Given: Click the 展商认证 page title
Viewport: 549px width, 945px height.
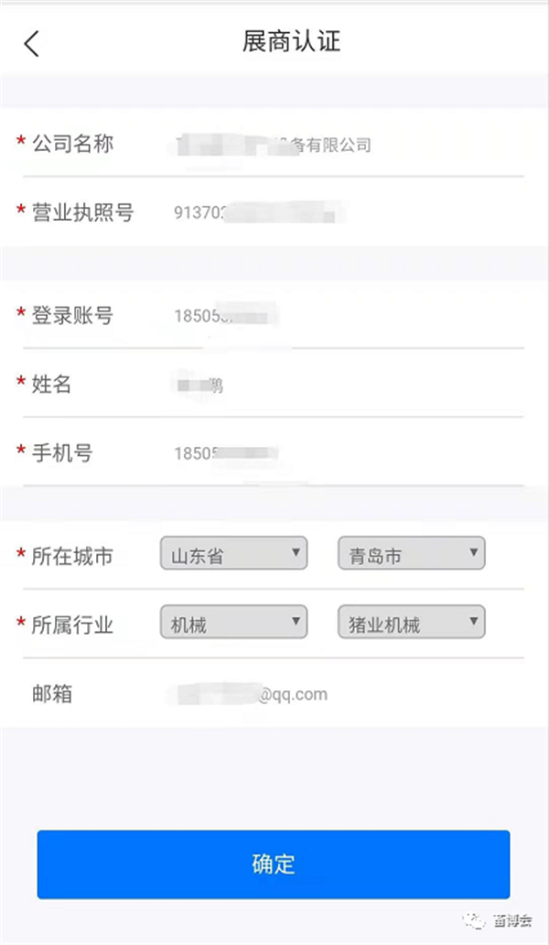Looking at the screenshot, I should [291, 42].
